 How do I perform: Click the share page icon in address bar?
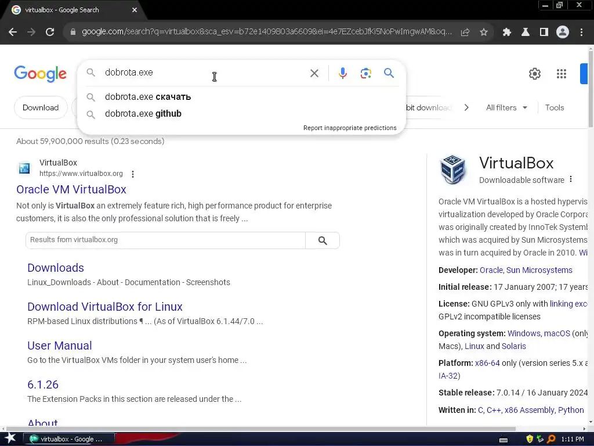coord(465,33)
